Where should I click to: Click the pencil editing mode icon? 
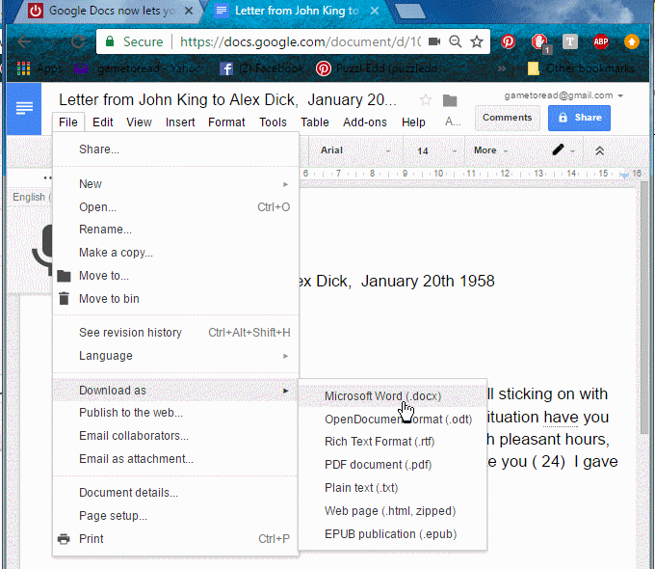pos(559,150)
